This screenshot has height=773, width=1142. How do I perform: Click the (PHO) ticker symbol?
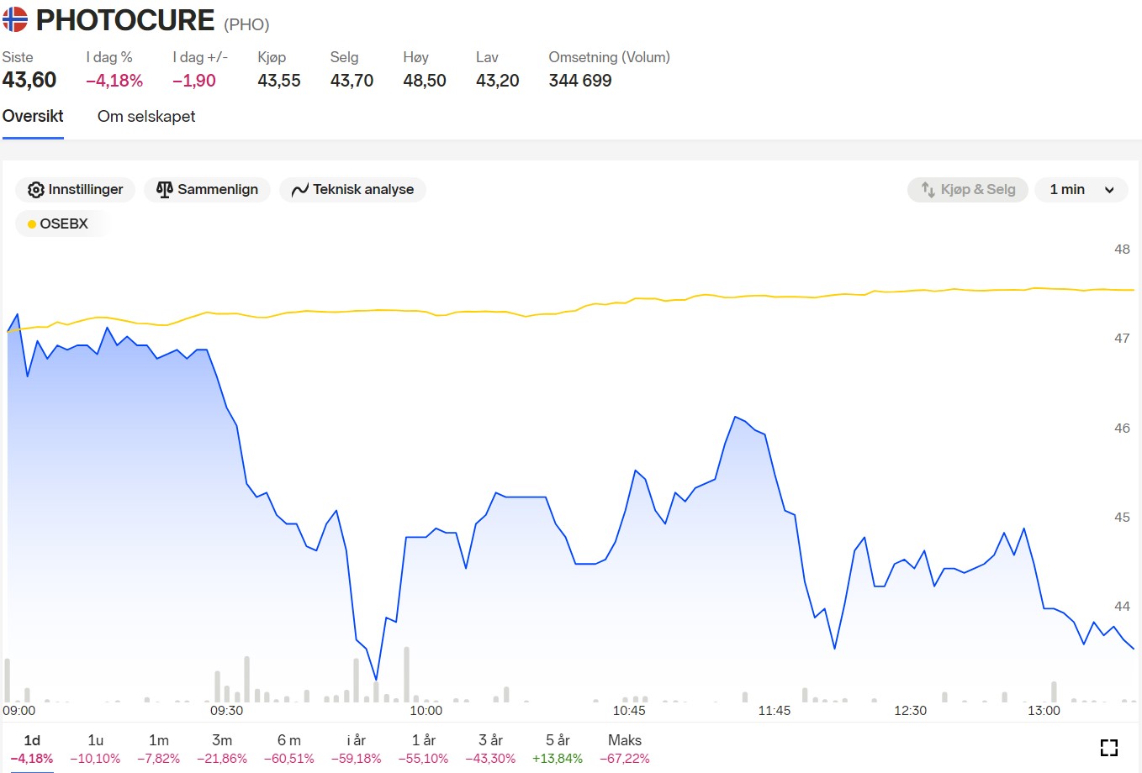tap(246, 24)
